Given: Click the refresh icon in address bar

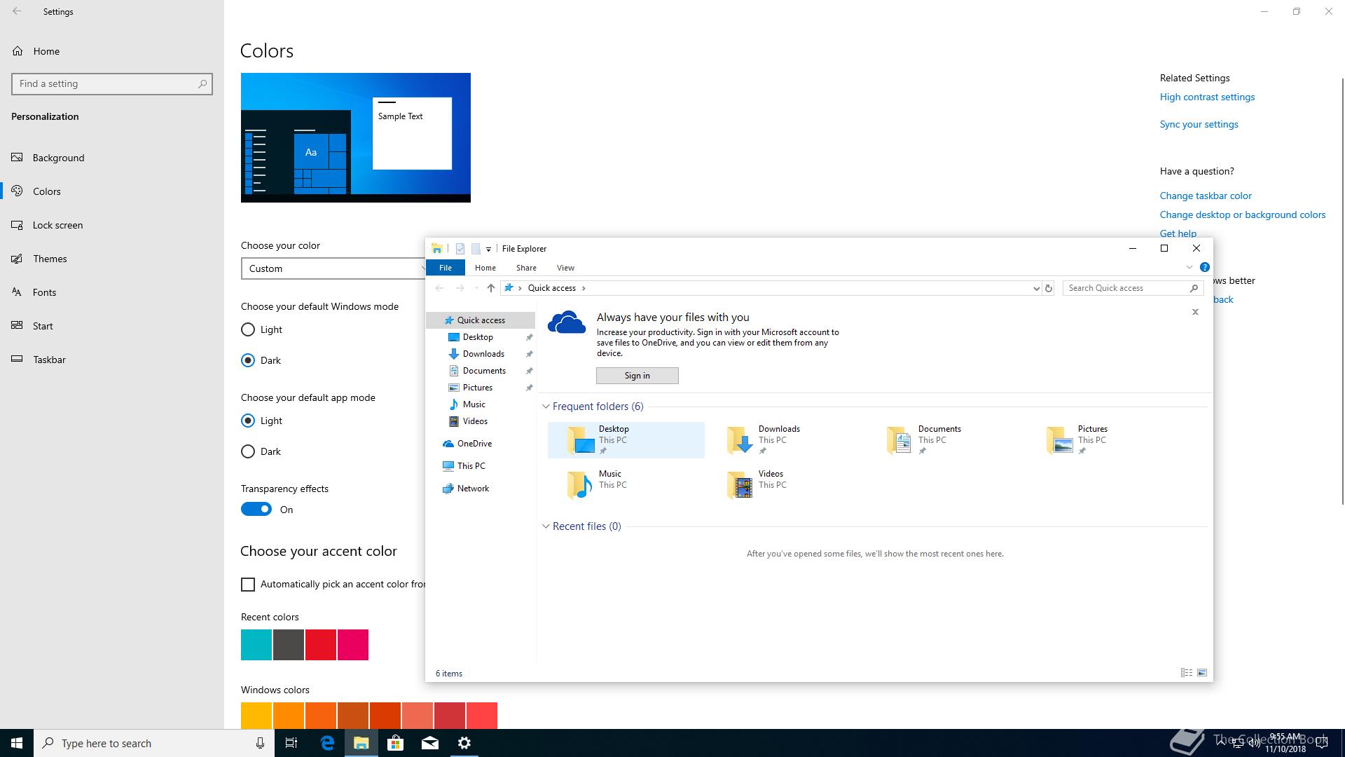Looking at the screenshot, I should coord(1048,288).
